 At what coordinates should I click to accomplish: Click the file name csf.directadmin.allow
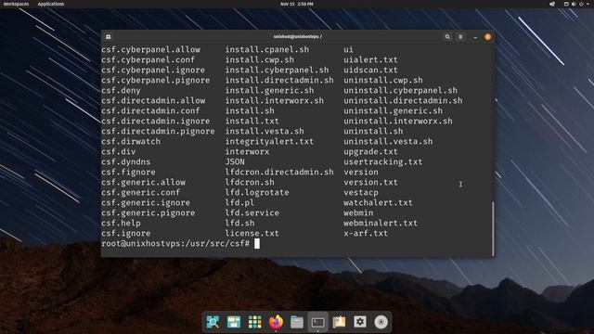pyautogui.click(x=153, y=101)
